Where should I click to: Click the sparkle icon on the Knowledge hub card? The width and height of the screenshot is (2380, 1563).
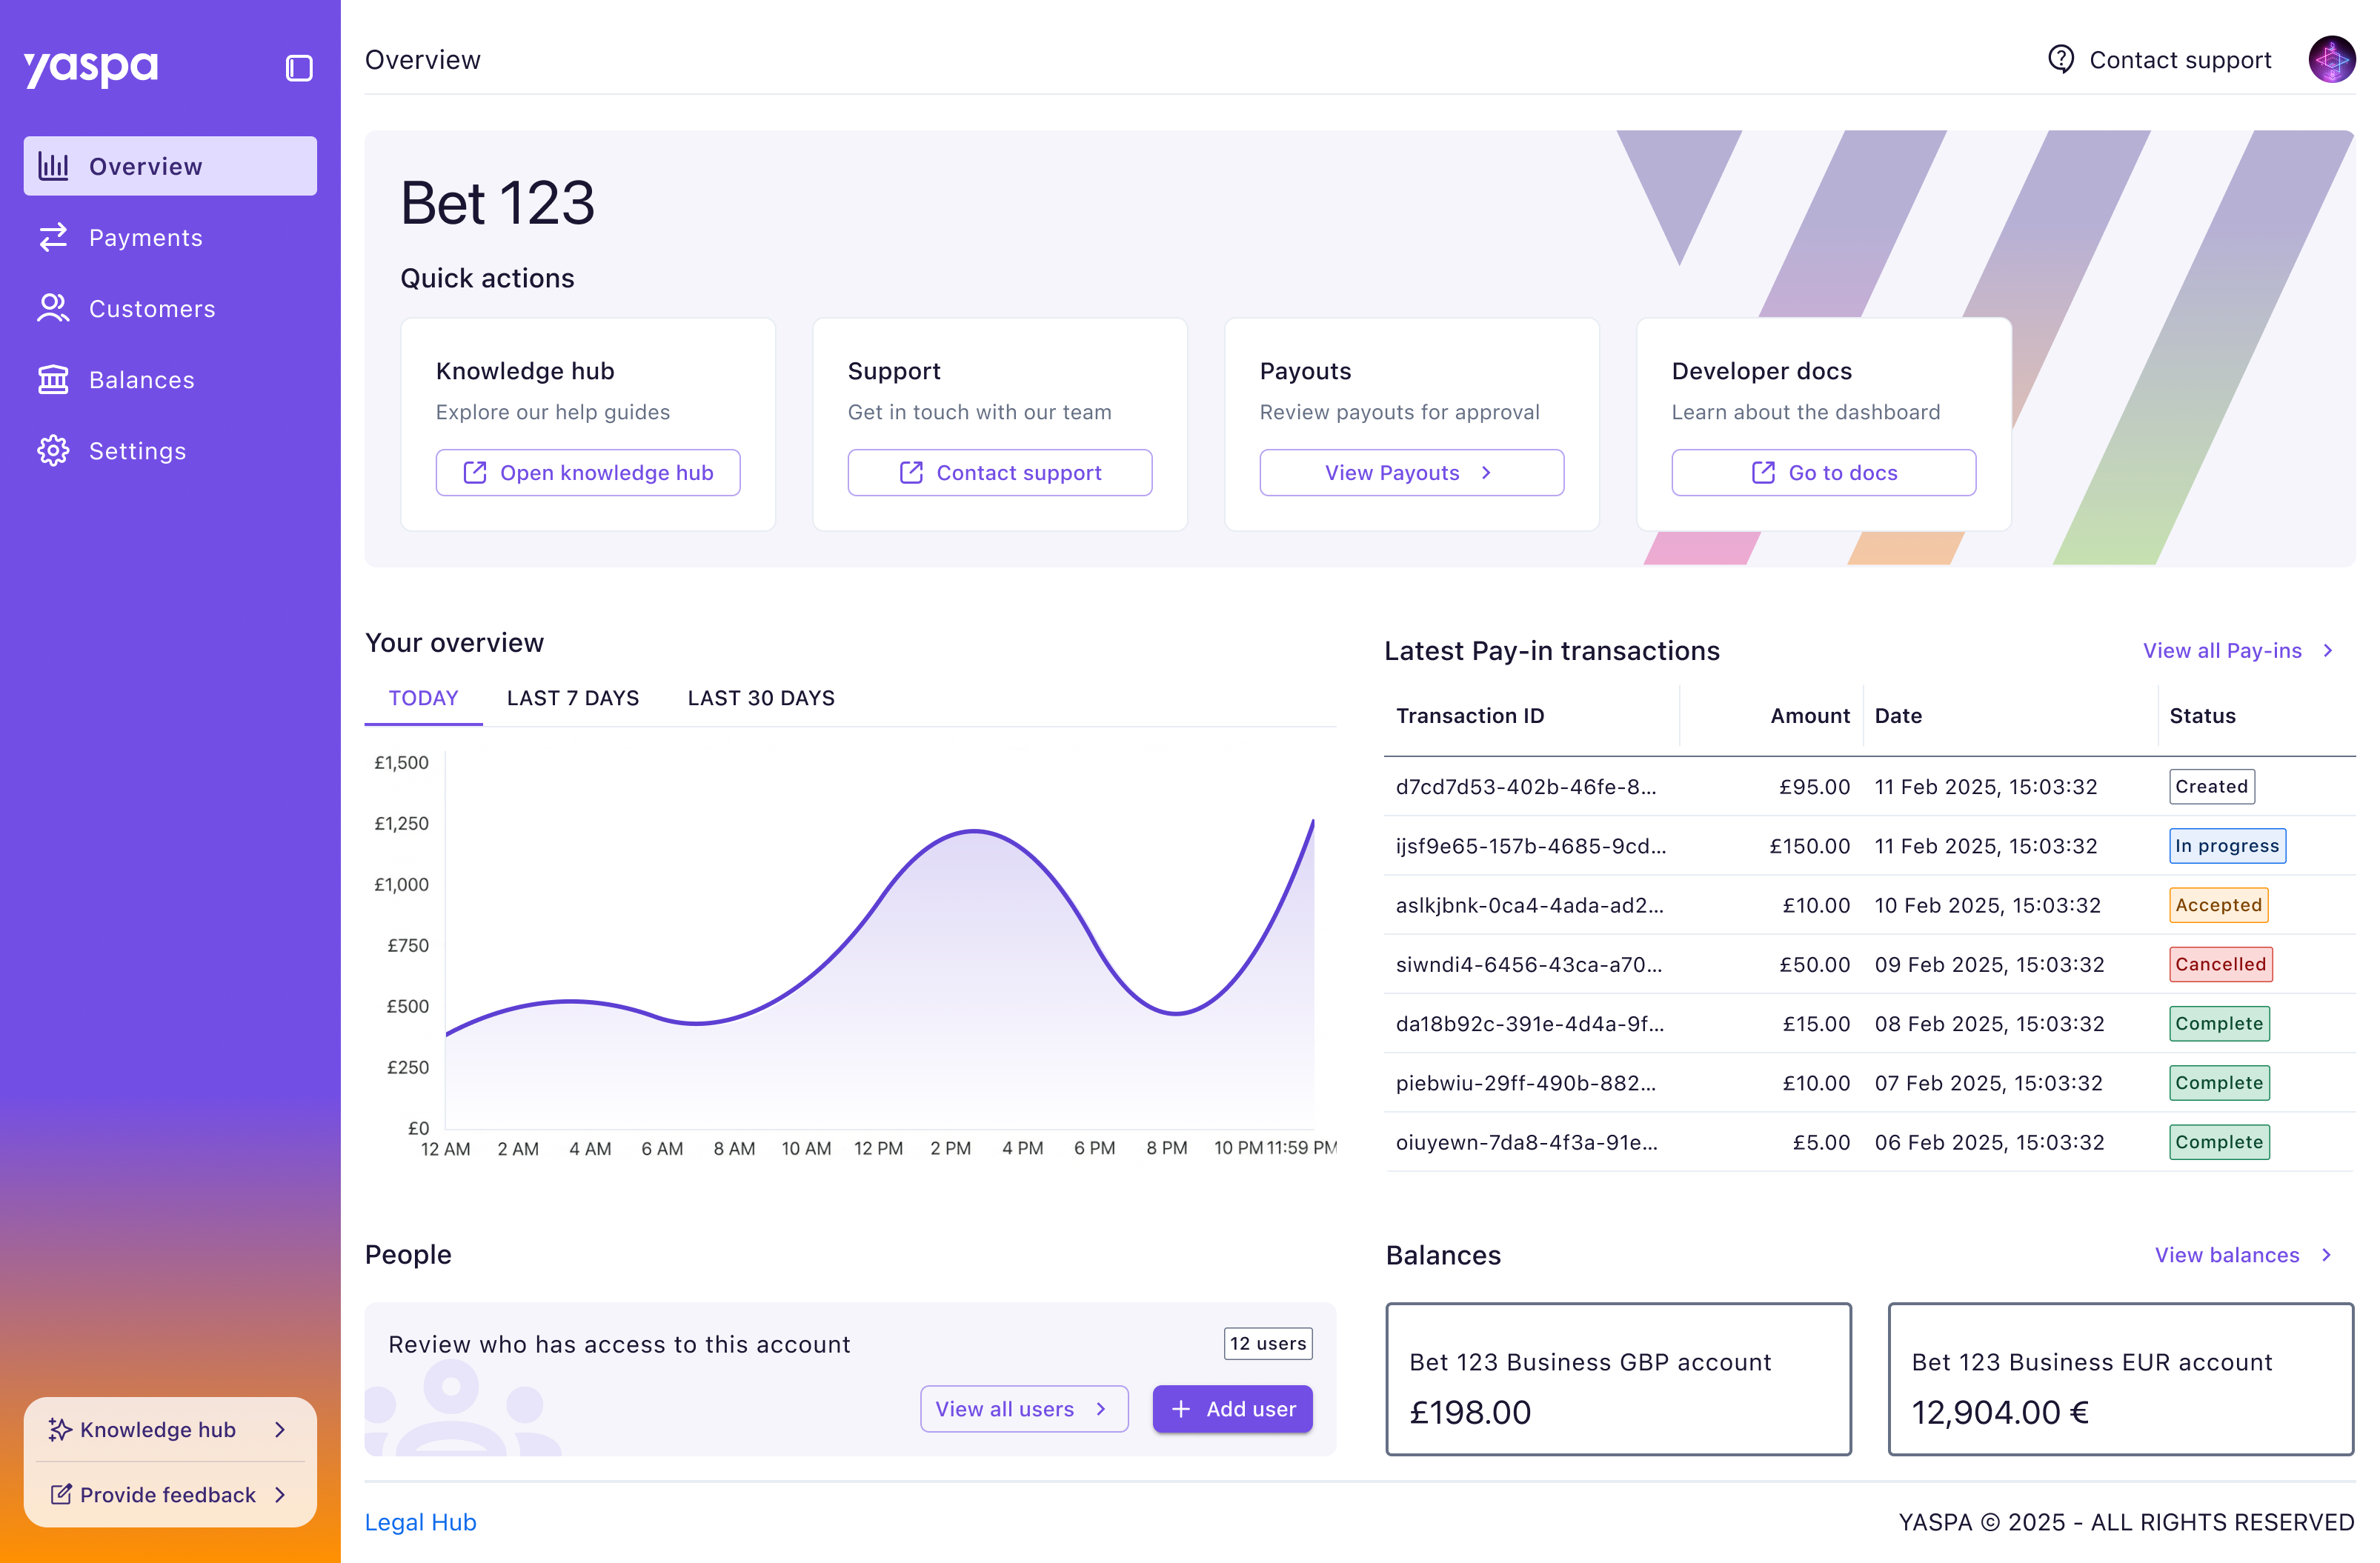tap(60, 1429)
